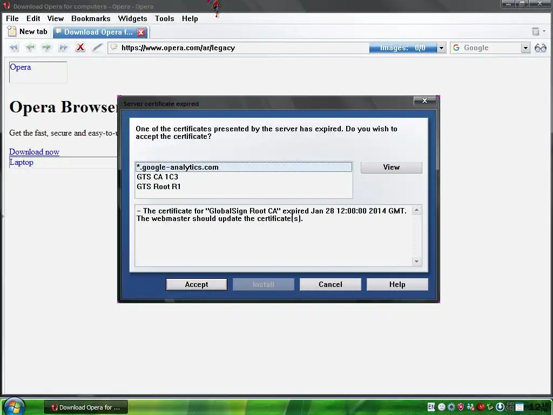Expand the Images dropdown arrow
The width and height of the screenshot is (553, 415).
click(x=441, y=48)
